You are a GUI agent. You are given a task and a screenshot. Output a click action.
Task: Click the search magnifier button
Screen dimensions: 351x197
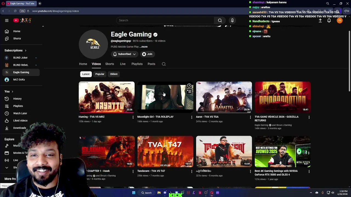tap(220, 20)
